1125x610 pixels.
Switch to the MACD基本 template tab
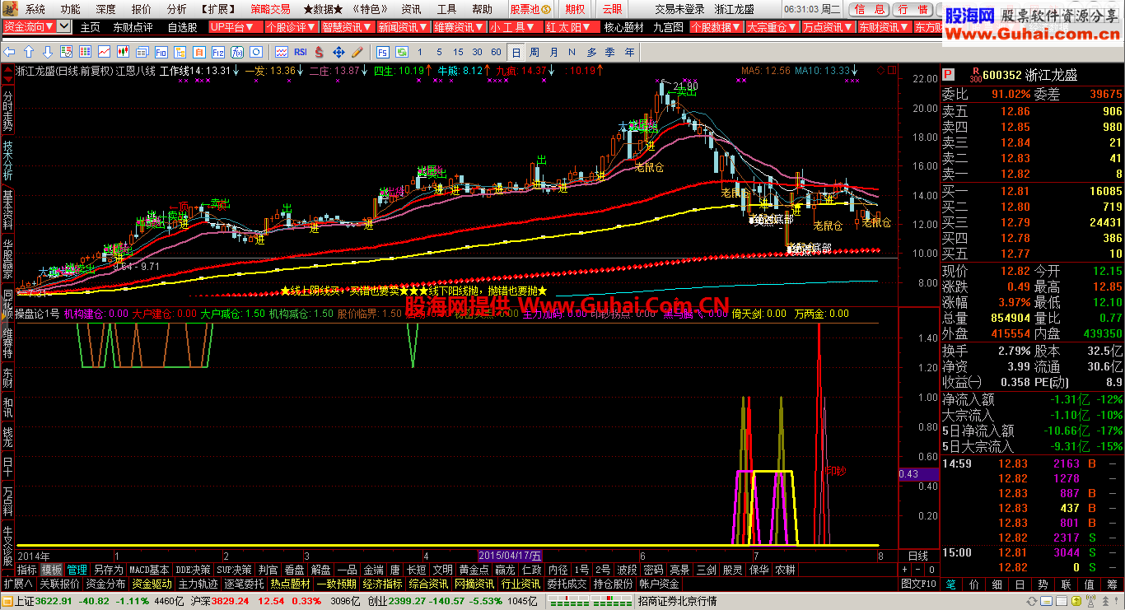pos(149,570)
